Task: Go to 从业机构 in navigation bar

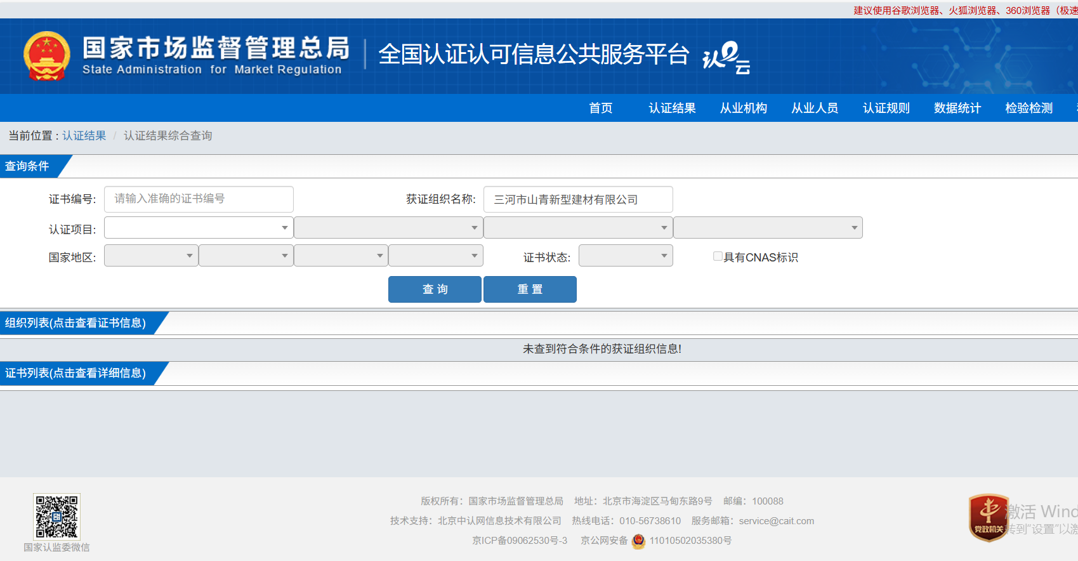Action: 743,109
